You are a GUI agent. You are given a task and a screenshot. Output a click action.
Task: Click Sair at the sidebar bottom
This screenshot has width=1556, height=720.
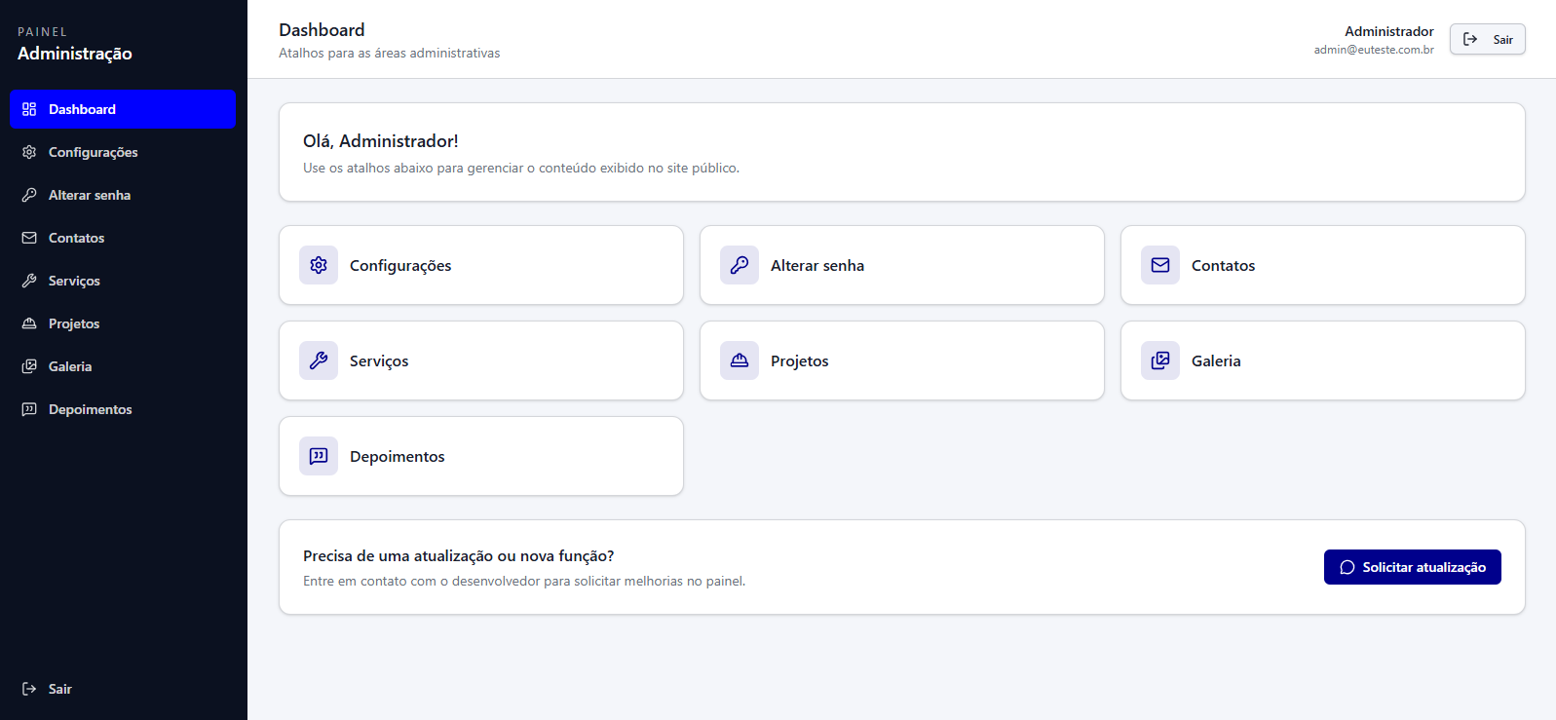tap(123, 689)
